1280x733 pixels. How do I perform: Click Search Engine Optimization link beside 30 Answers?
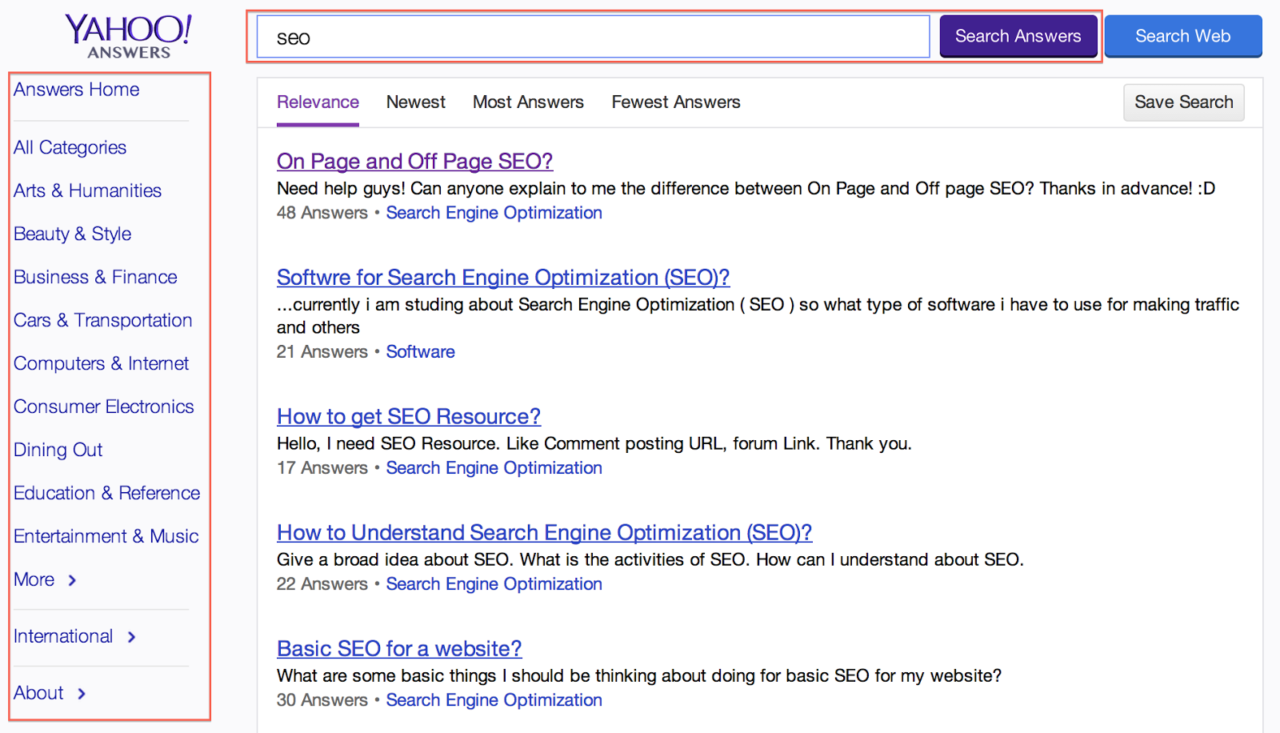click(494, 700)
